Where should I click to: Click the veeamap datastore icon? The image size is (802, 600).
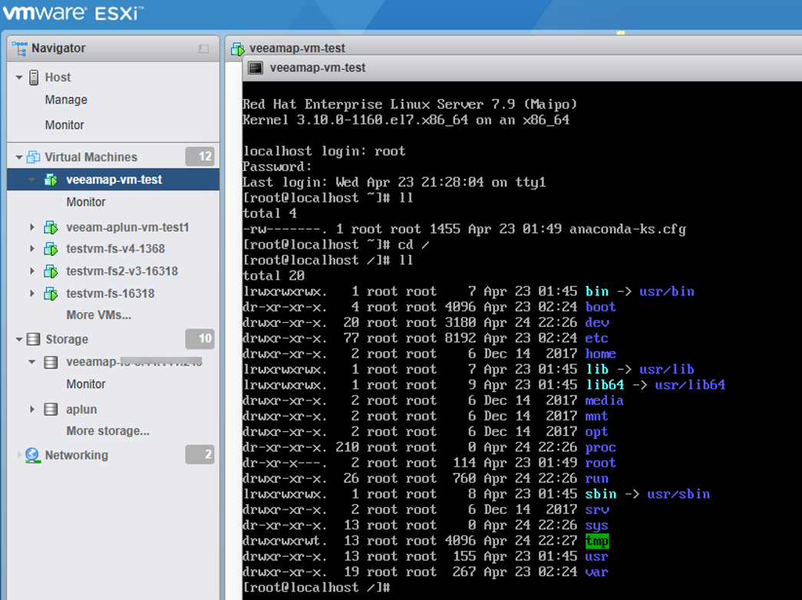(51, 362)
